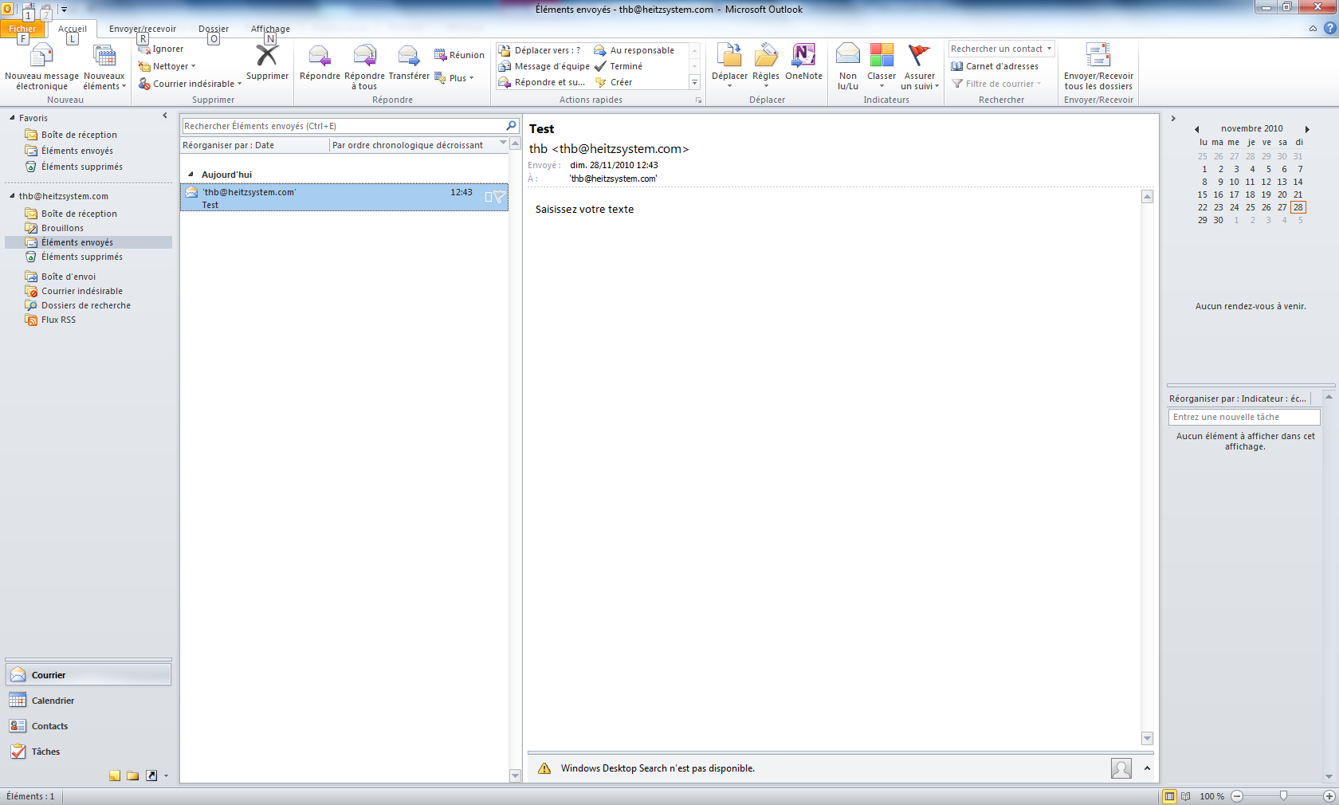Select date 15 in November calendar
The width and height of the screenshot is (1339, 805).
point(1203,194)
